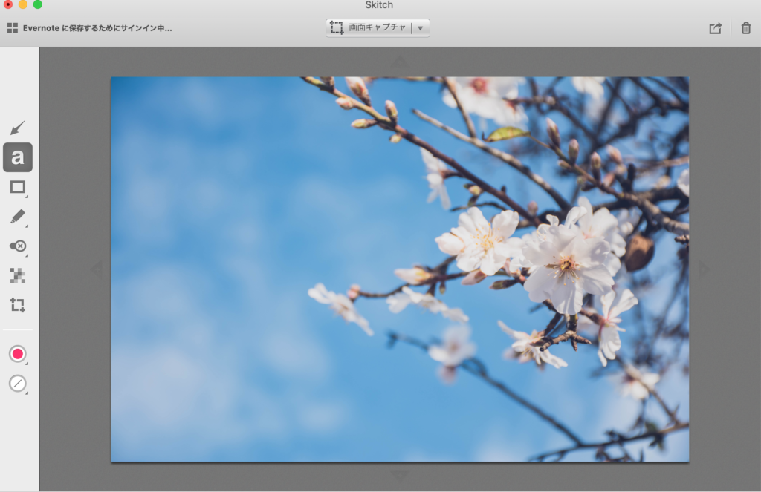Click the left canvas resize arrow
The height and width of the screenshot is (492, 761).
click(97, 269)
